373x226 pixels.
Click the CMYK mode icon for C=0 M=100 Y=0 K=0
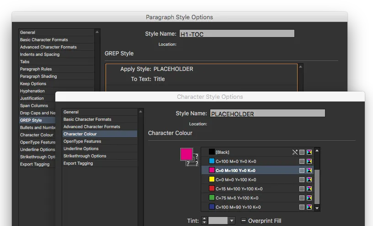pos(309,170)
